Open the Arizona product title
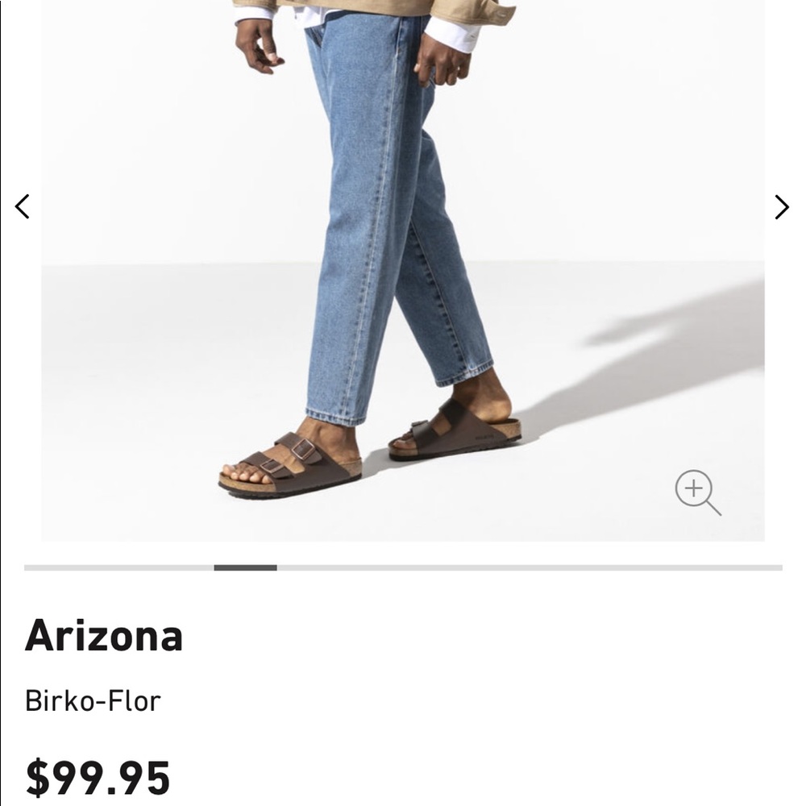 [104, 635]
